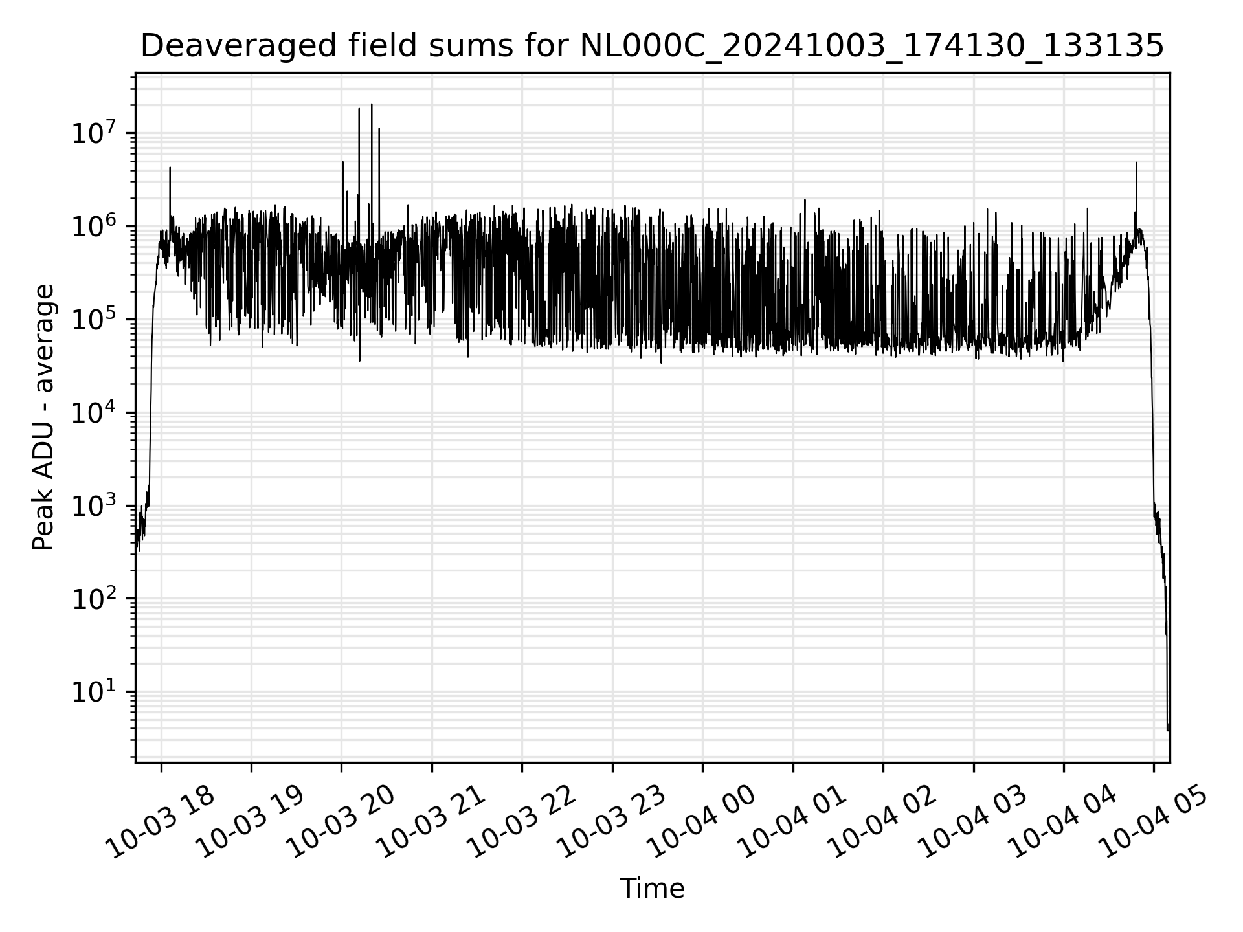Click the x-axis tick label '10-04 04'
Image resolution: width=1243 pixels, height=932 pixels.
(1063, 821)
